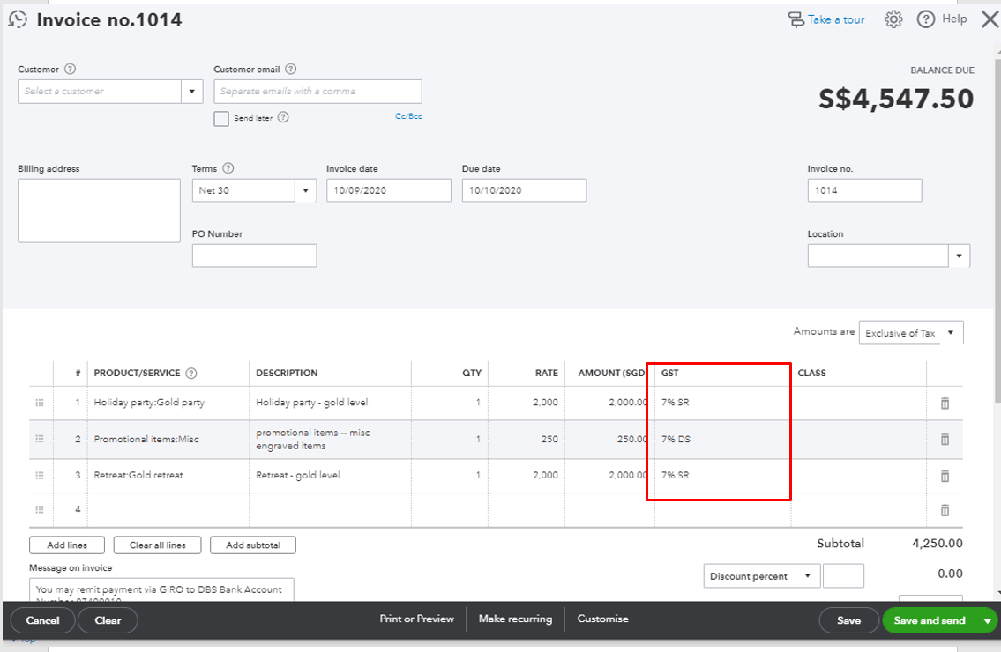Click the drag handle on line 2

(39, 439)
